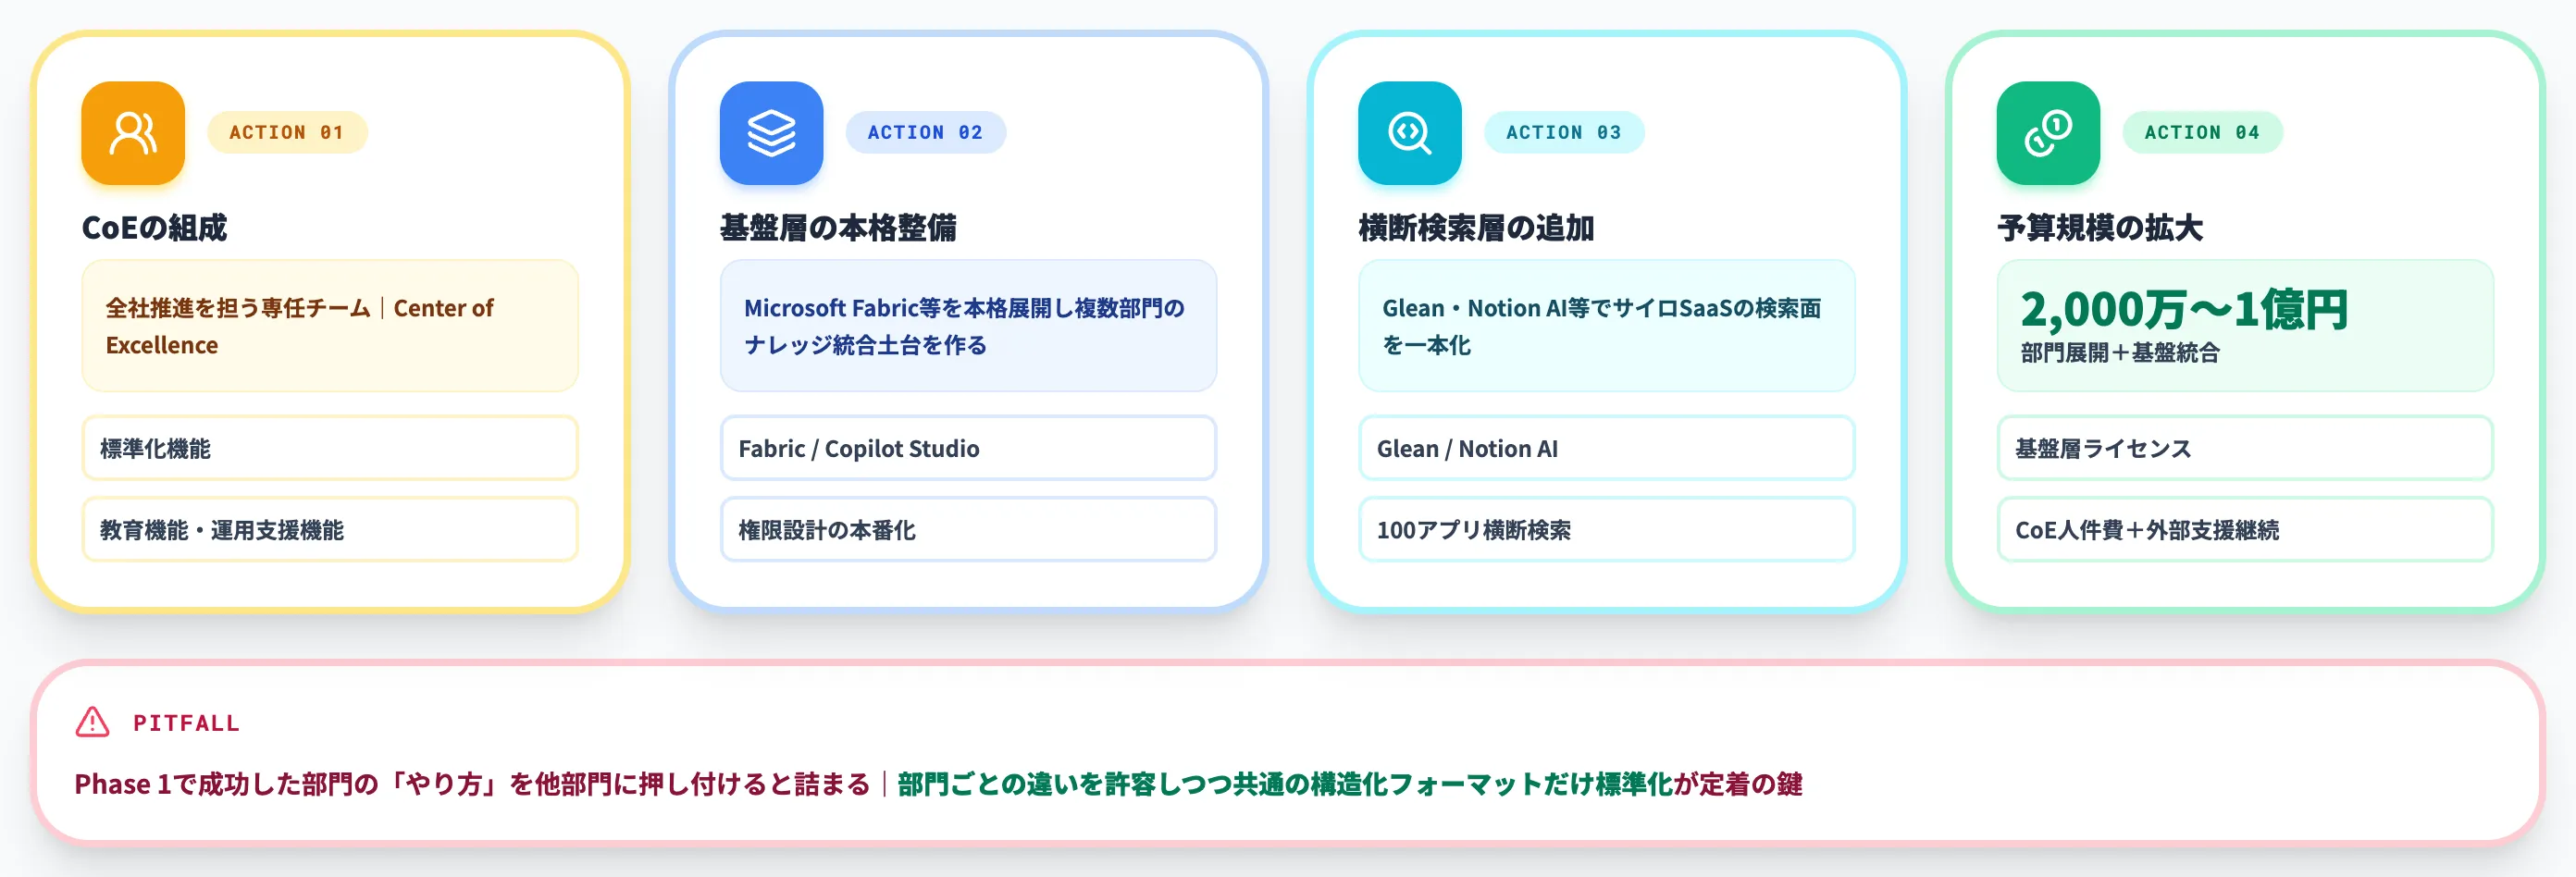Click the heading 横断検索層の追加
The width and height of the screenshot is (2576, 877).
tap(1476, 228)
